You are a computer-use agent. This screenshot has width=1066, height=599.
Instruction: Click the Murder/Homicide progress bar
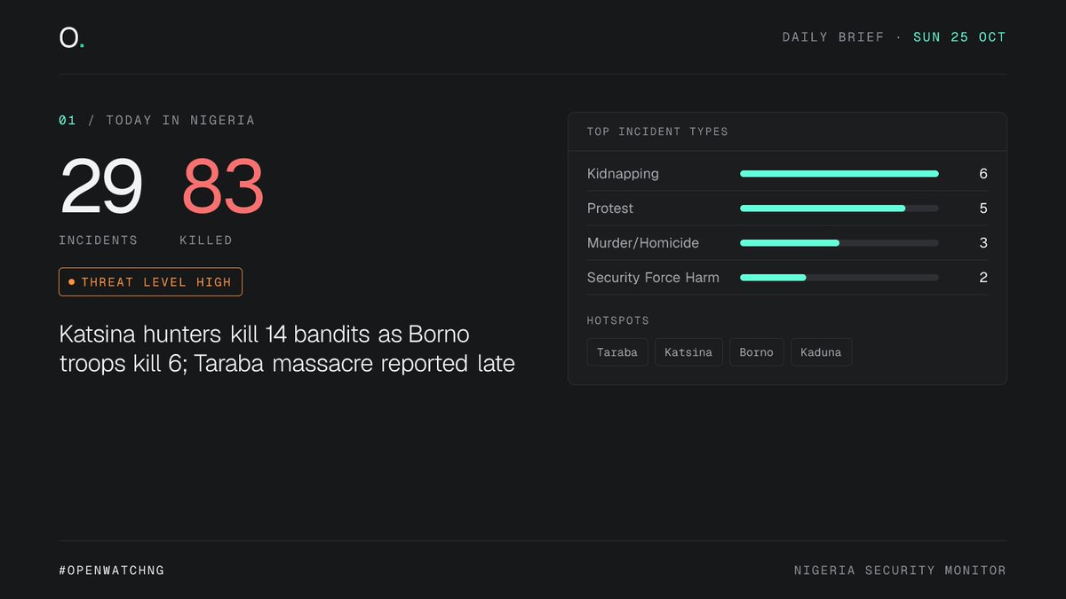coord(839,243)
